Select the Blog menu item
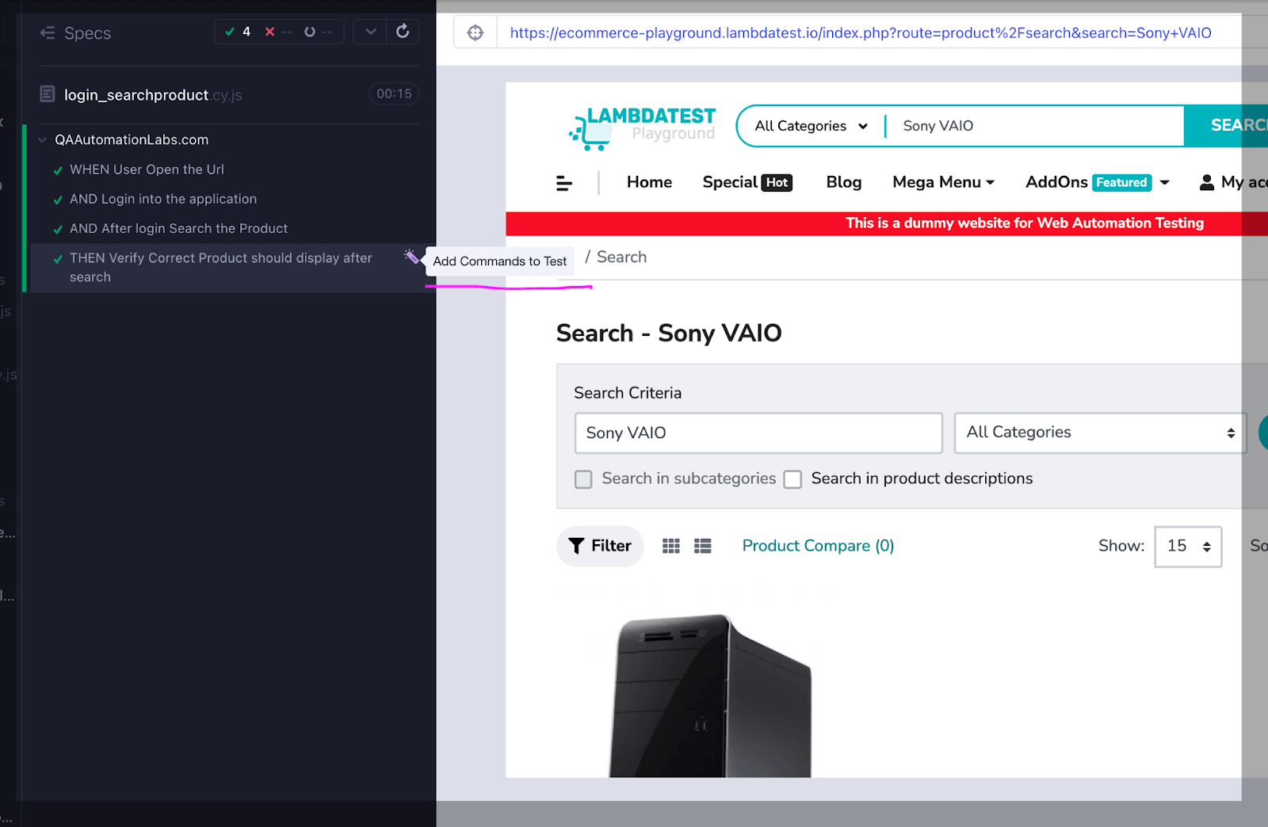 click(x=842, y=182)
